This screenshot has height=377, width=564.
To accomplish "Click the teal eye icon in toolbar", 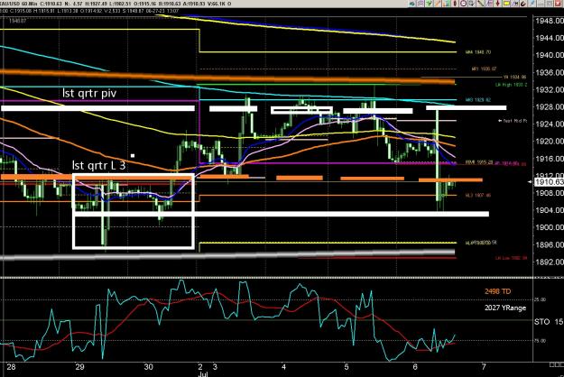I will [411, 4].
